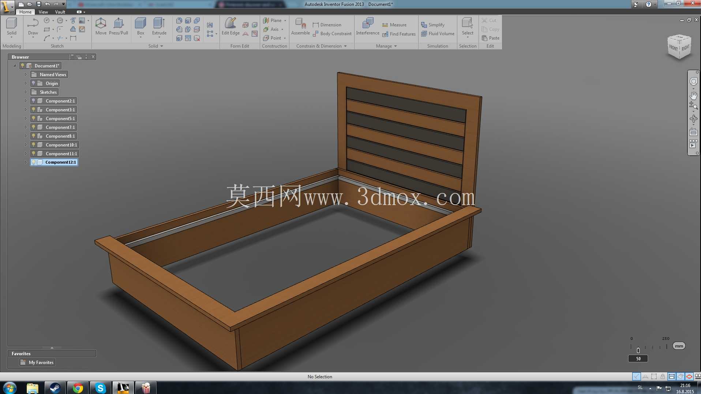Activate the Pan hand tool
This screenshot has height=394, width=701.
pos(693,96)
